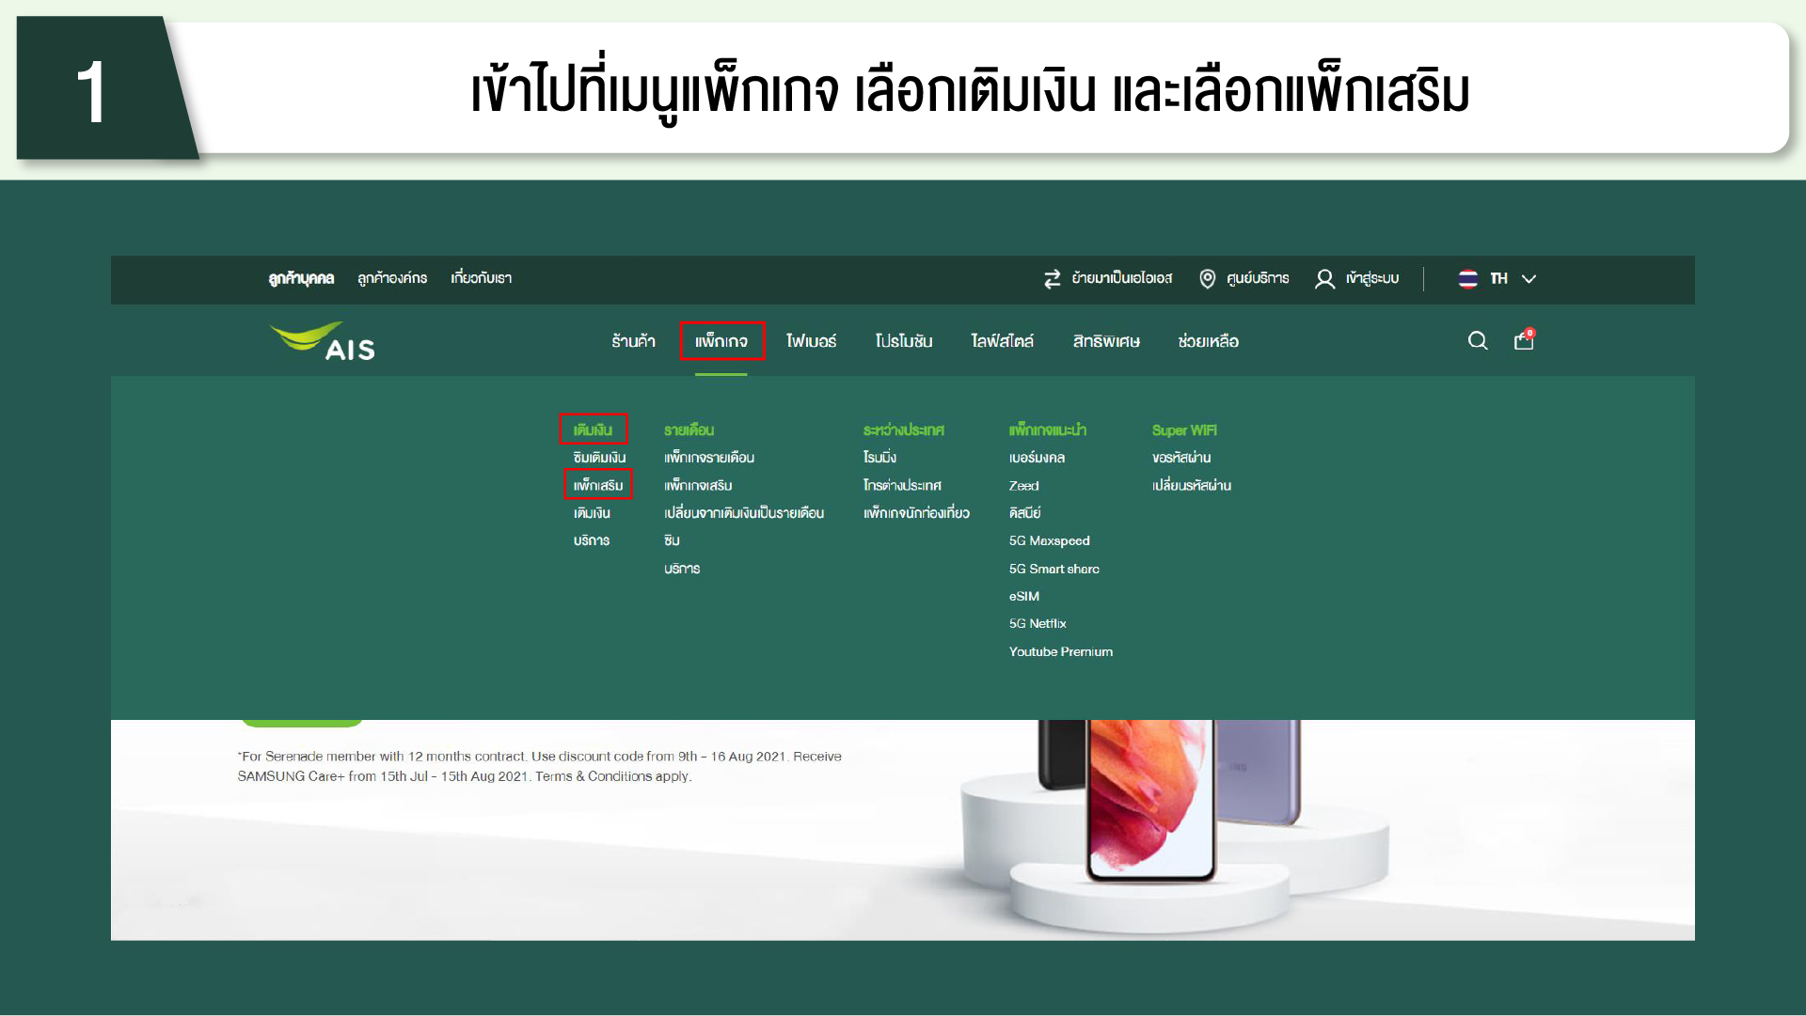Open the โปรโมชัน menu
Image resolution: width=1806 pixels, height=1016 pixels.
[904, 341]
